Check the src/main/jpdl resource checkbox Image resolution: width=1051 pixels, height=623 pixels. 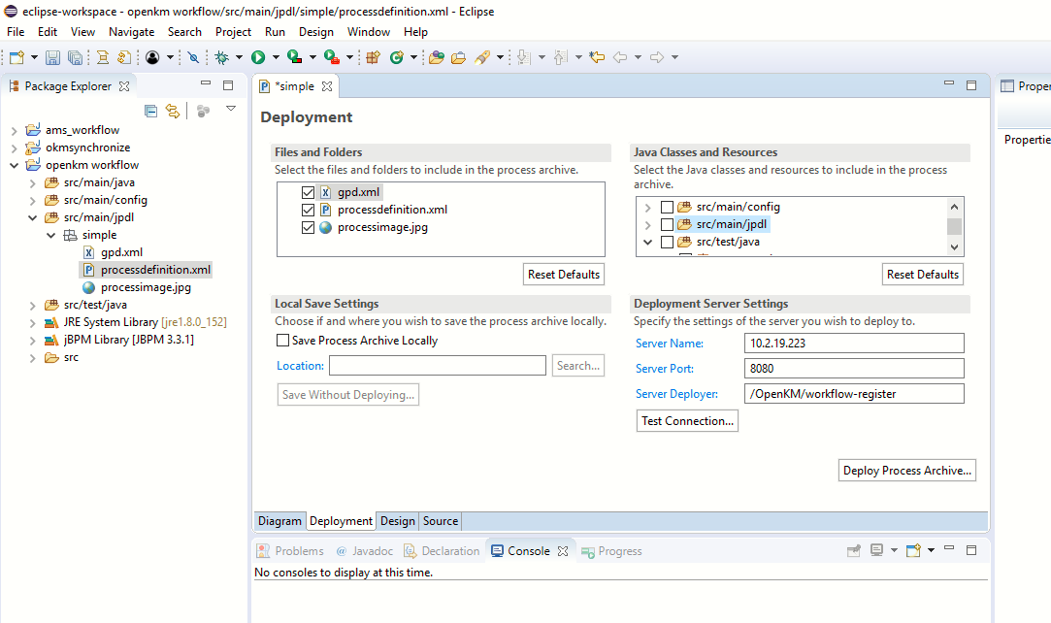(667, 224)
